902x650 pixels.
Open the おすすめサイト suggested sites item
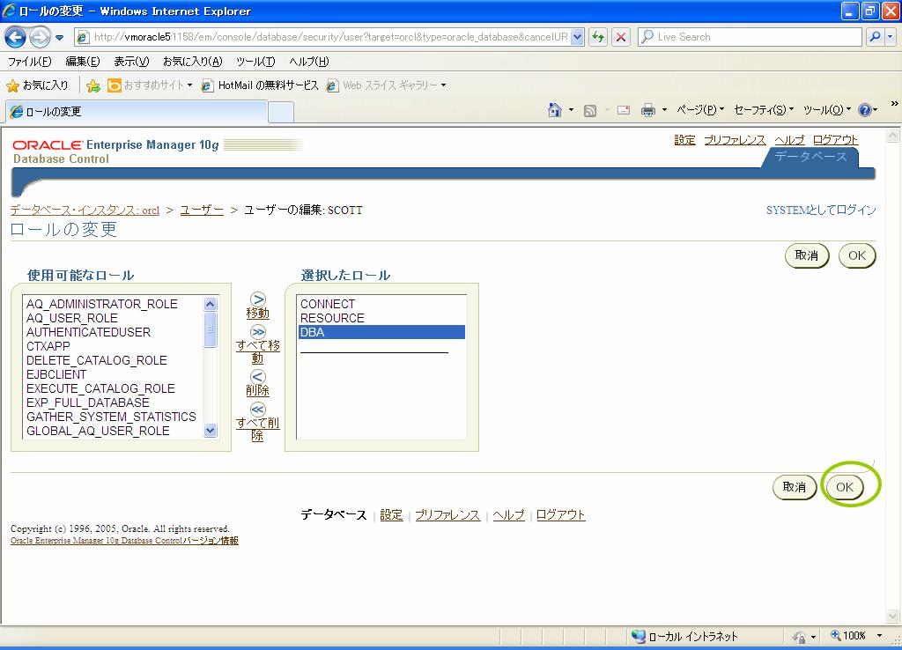(150, 85)
